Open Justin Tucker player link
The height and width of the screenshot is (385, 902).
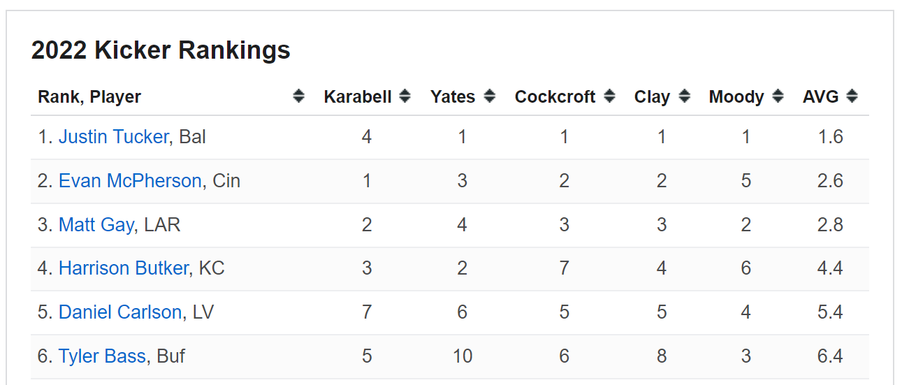(x=113, y=137)
